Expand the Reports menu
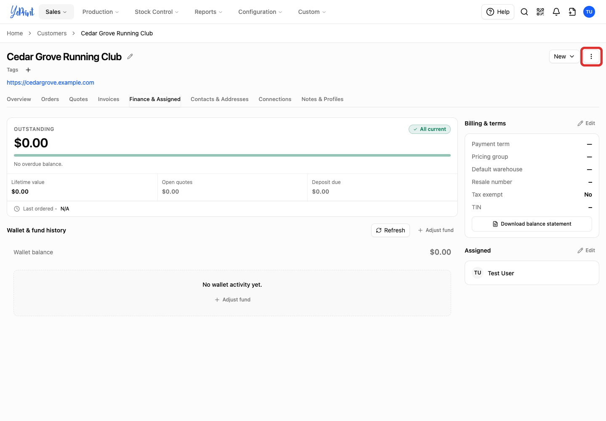 pyautogui.click(x=208, y=12)
